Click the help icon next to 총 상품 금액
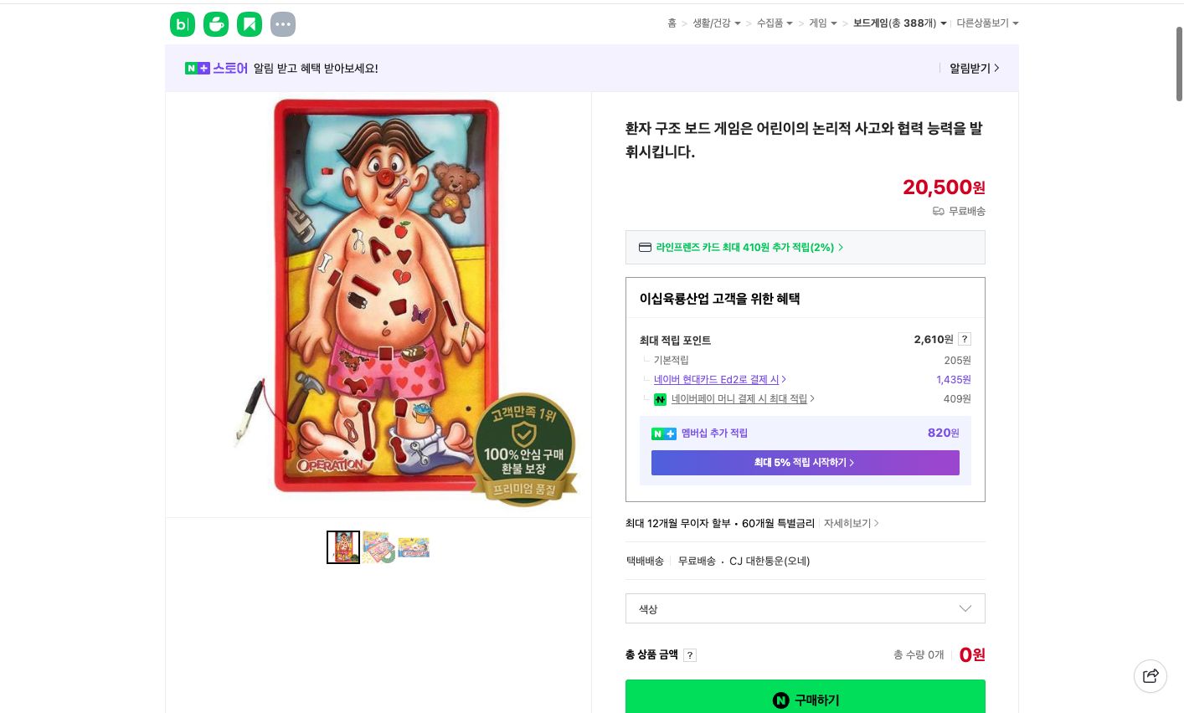The height and width of the screenshot is (713, 1184). coord(690,655)
